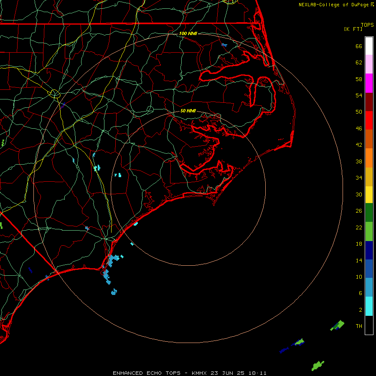Click the '62' legend value

359,63
